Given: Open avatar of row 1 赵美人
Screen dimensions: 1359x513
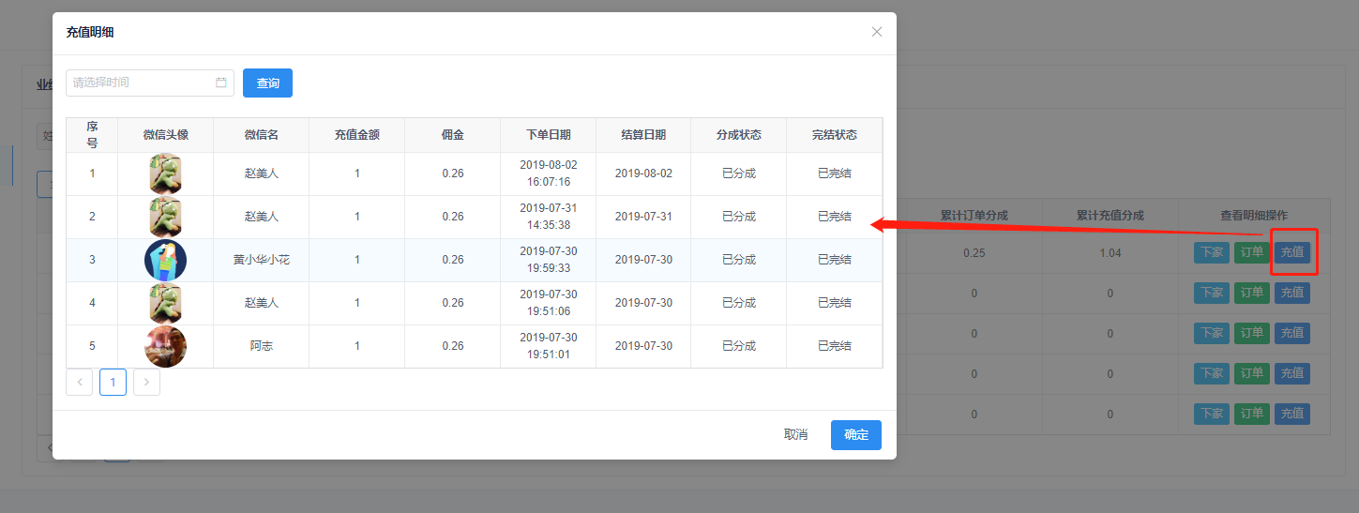Looking at the screenshot, I should point(166,174).
